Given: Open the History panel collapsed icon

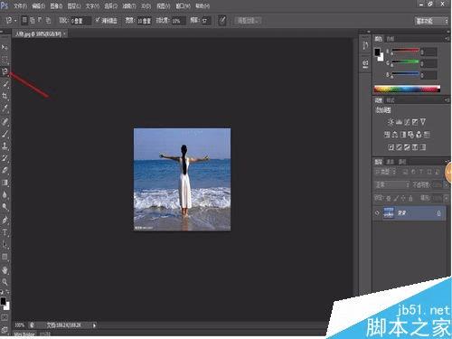Looking at the screenshot, I should click(x=365, y=46).
